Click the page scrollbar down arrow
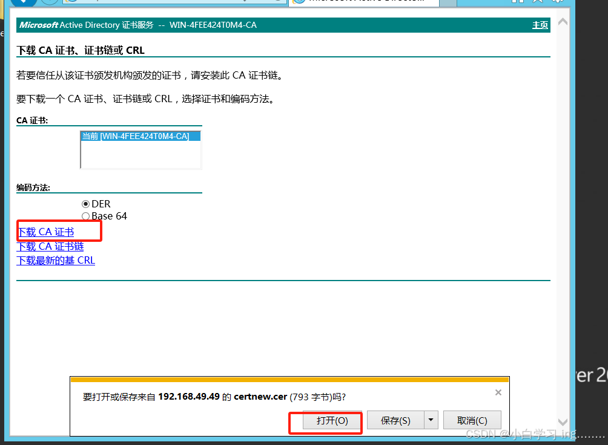The width and height of the screenshot is (608, 445). pyautogui.click(x=563, y=422)
